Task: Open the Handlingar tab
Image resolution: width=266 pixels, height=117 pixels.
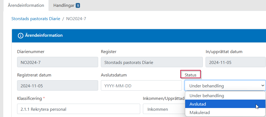Action: (x=66, y=5)
